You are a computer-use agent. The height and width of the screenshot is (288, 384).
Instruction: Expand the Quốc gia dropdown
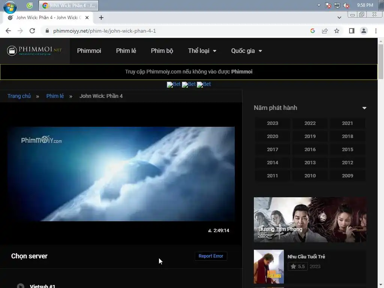pos(246,51)
